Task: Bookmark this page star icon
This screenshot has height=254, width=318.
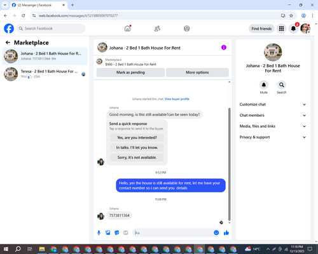Action: coord(291,16)
